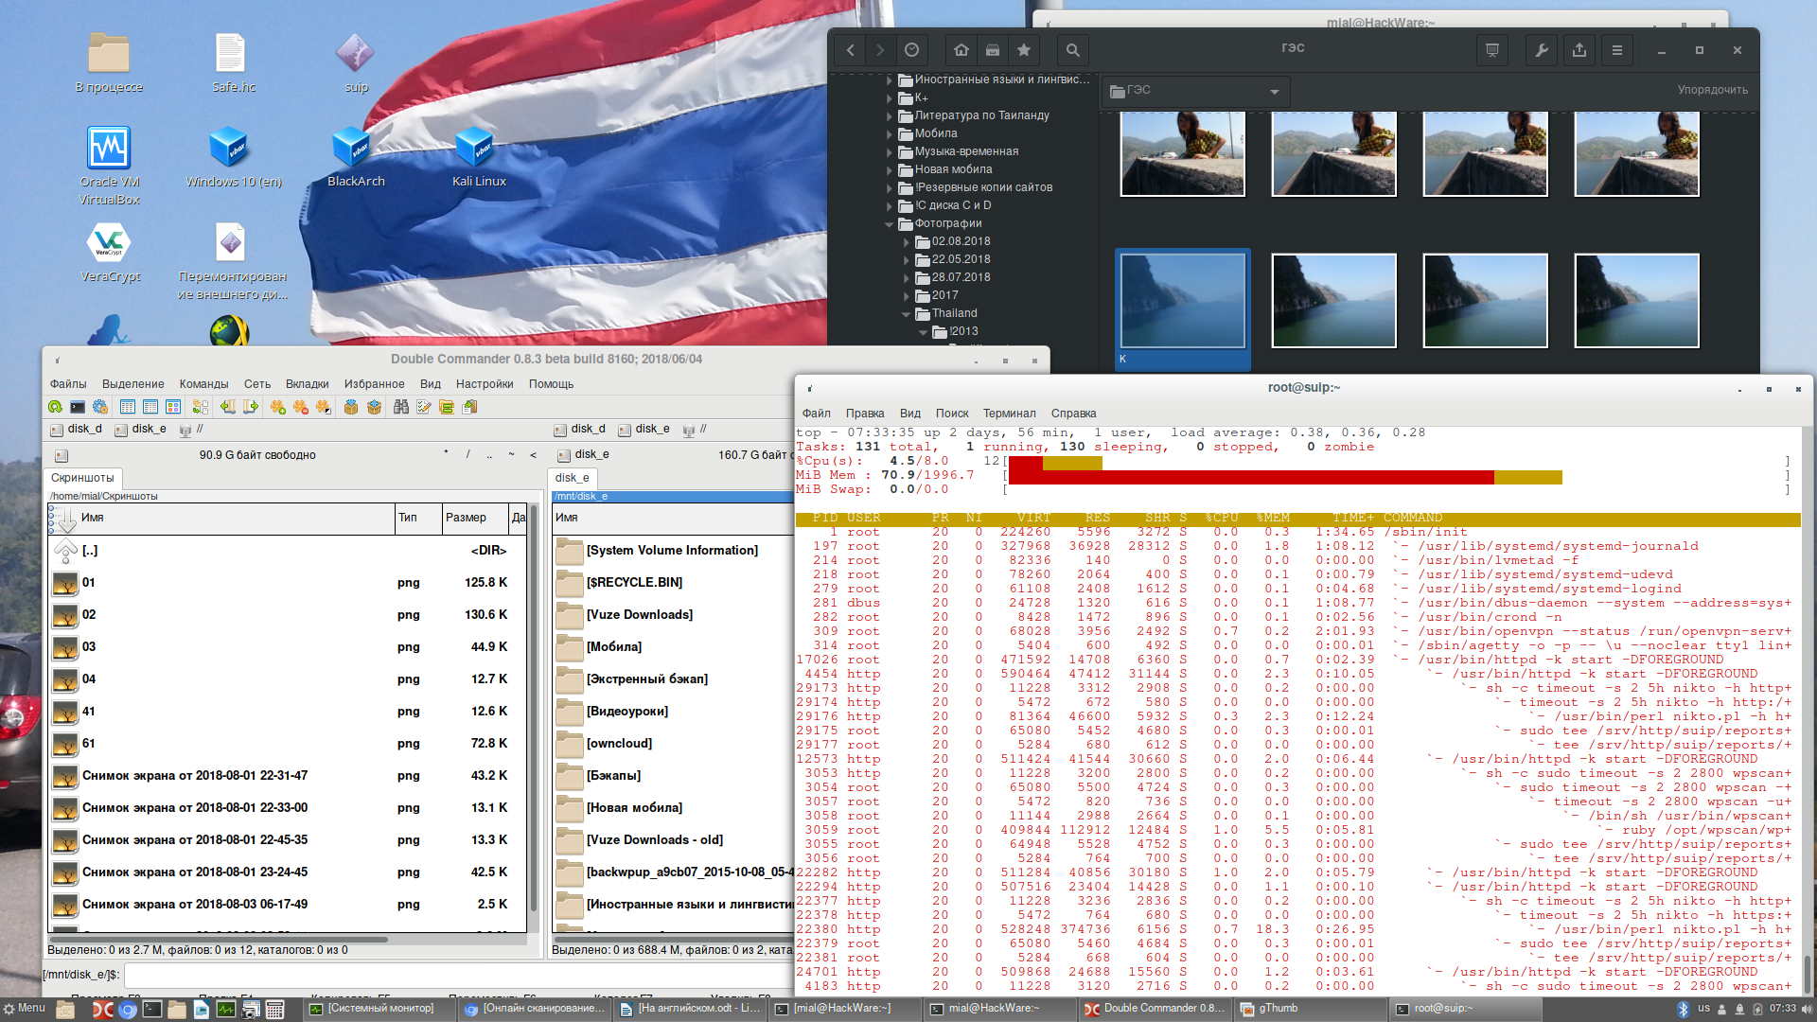This screenshot has height=1022, width=1817.
Task: Start gThumb presentation slideshow icon
Action: coord(1492,50)
